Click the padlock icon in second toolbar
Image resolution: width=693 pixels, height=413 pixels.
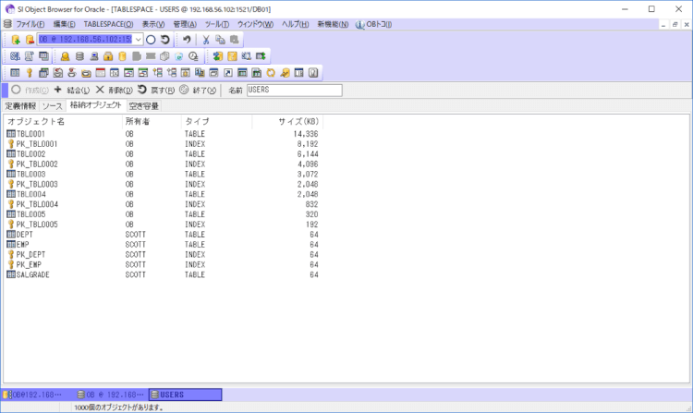108,56
